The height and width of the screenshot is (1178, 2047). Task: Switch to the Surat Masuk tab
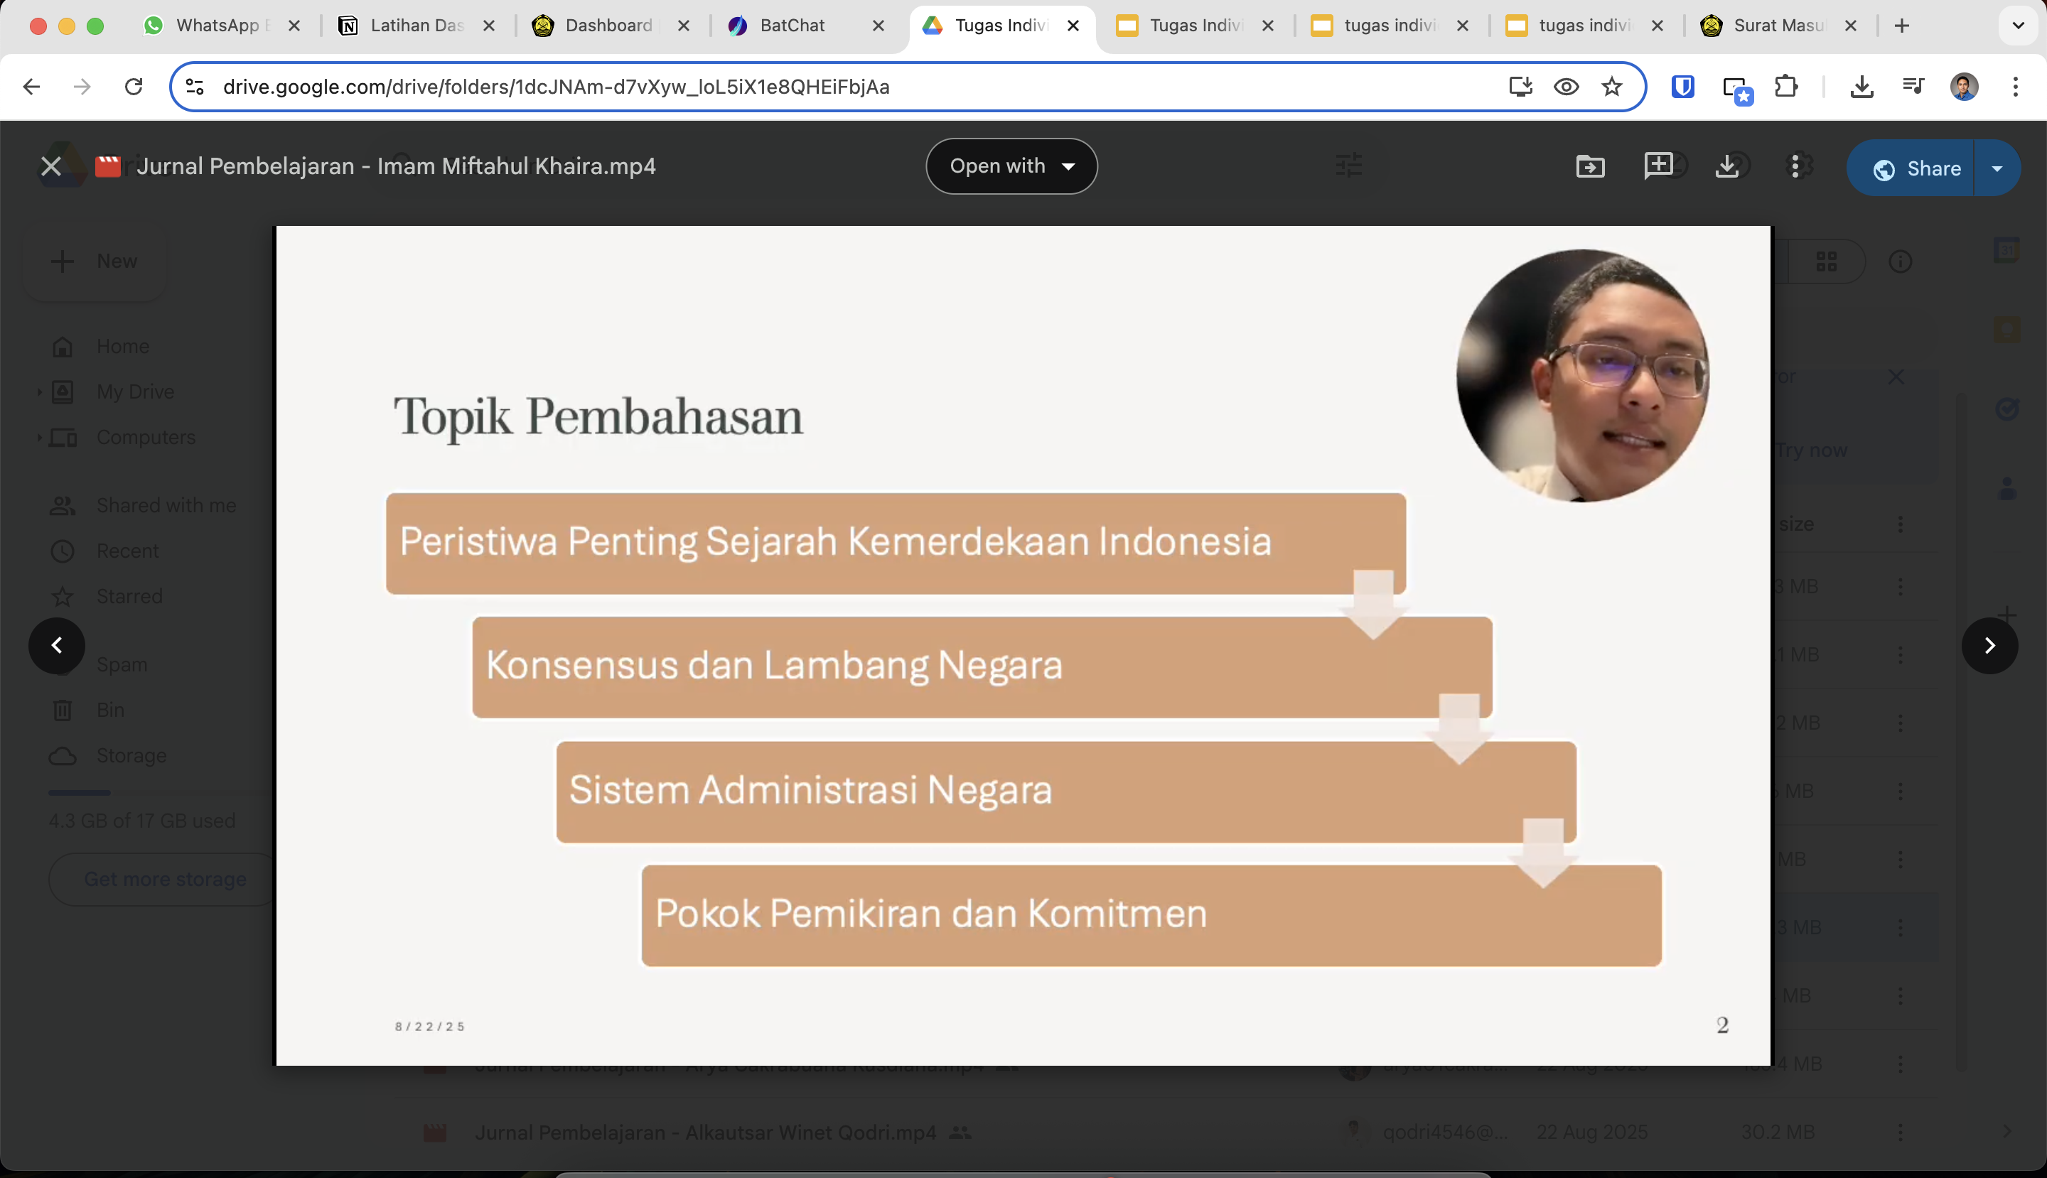(1778, 25)
